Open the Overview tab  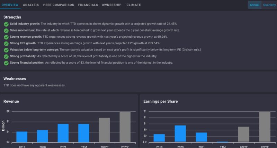pos(10,5)
